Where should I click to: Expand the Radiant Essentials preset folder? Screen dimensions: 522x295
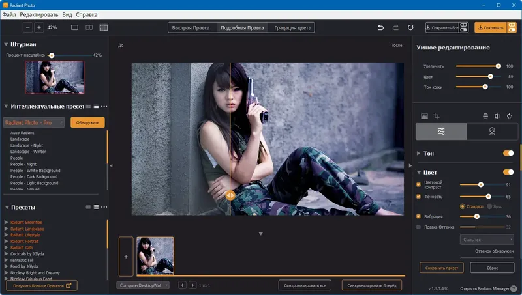[x=7, y=223]
